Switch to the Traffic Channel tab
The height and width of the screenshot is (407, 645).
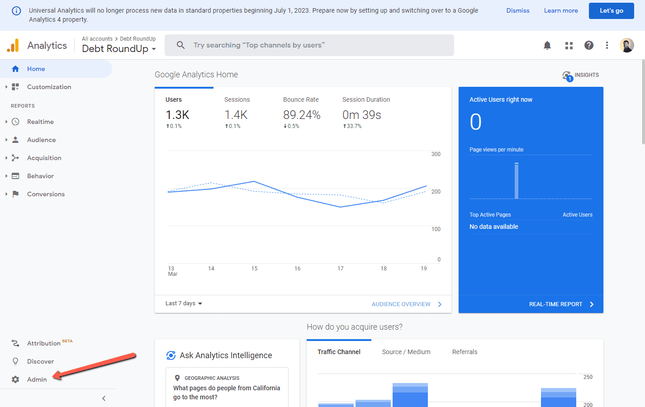click(x=339, y=352)
